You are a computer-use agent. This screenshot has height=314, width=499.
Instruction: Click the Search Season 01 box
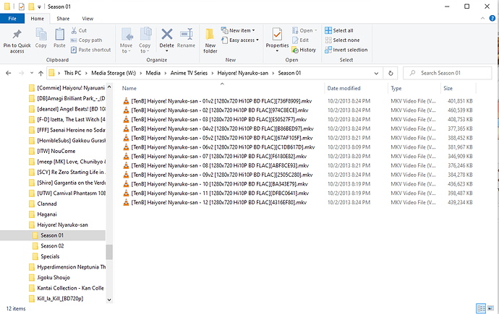[x=447, y=73]
